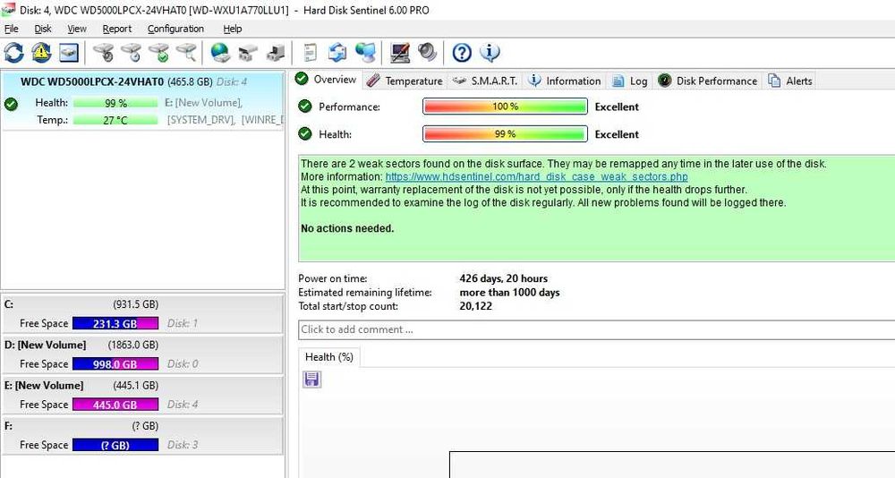Select the E: [New Volume] partition entry
The width and height of the screenshot is (895, 478).
click(x=142, y=395)
